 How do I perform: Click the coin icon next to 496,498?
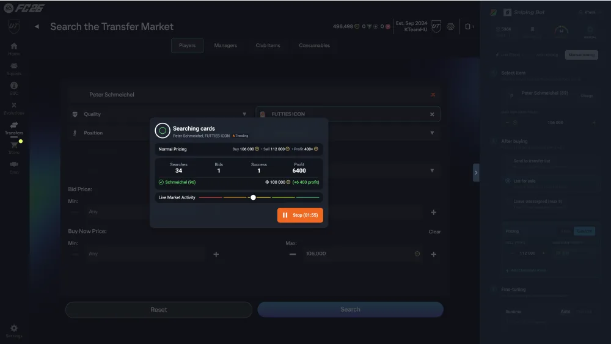pyautogui.click(x=357, y=26)
